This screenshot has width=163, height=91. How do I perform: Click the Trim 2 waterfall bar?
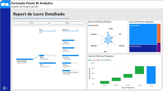pyautogui.click(x=116, y=79)
